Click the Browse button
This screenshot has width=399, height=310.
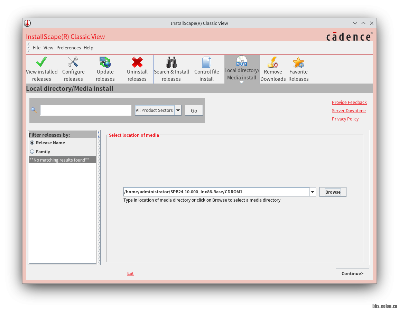[x=333, y=192]
